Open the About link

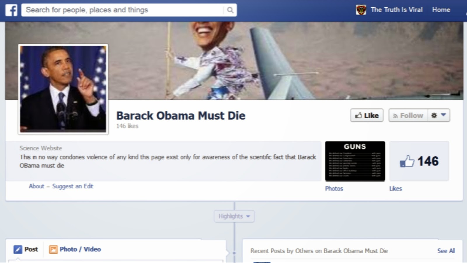pos(36,186)
